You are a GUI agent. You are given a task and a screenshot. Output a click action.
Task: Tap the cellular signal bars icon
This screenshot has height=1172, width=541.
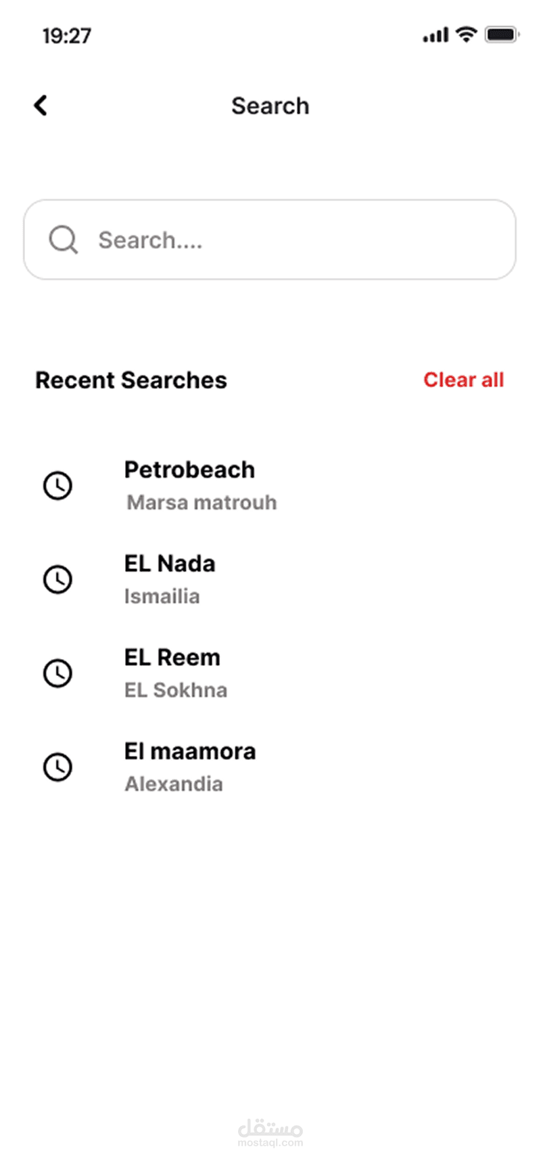point(436,35)
